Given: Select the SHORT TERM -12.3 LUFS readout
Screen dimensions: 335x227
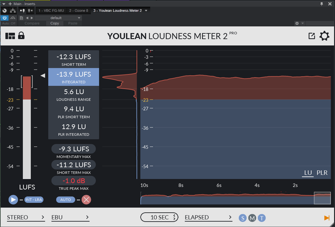Looking at the screenshot, I should 74,59.
